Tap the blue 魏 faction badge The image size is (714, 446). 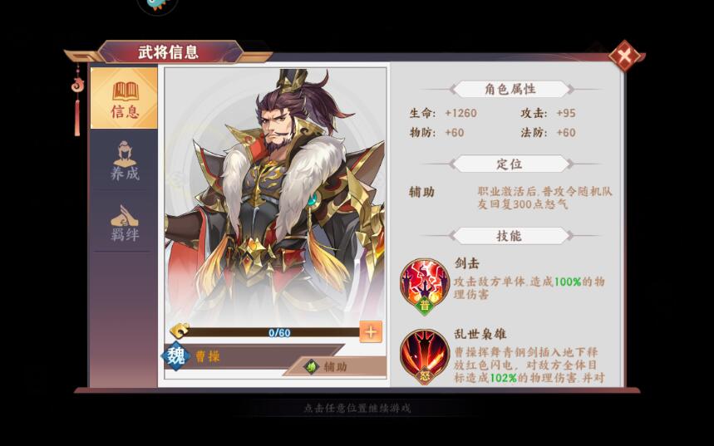click(x=175, y=355)
